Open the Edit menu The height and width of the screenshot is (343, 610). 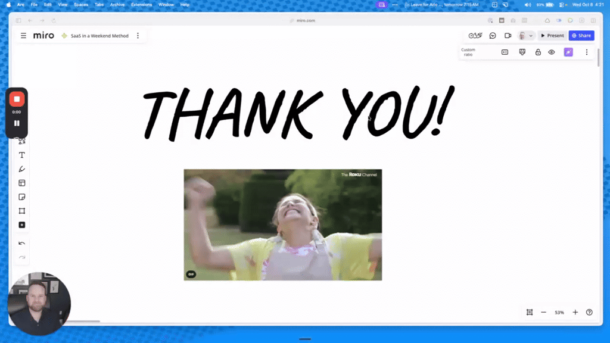pos(48,5)
